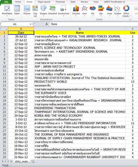Select cell PRODUCTIVITY WORLD
Screen dimensions: 138x167
pos(80,82)
